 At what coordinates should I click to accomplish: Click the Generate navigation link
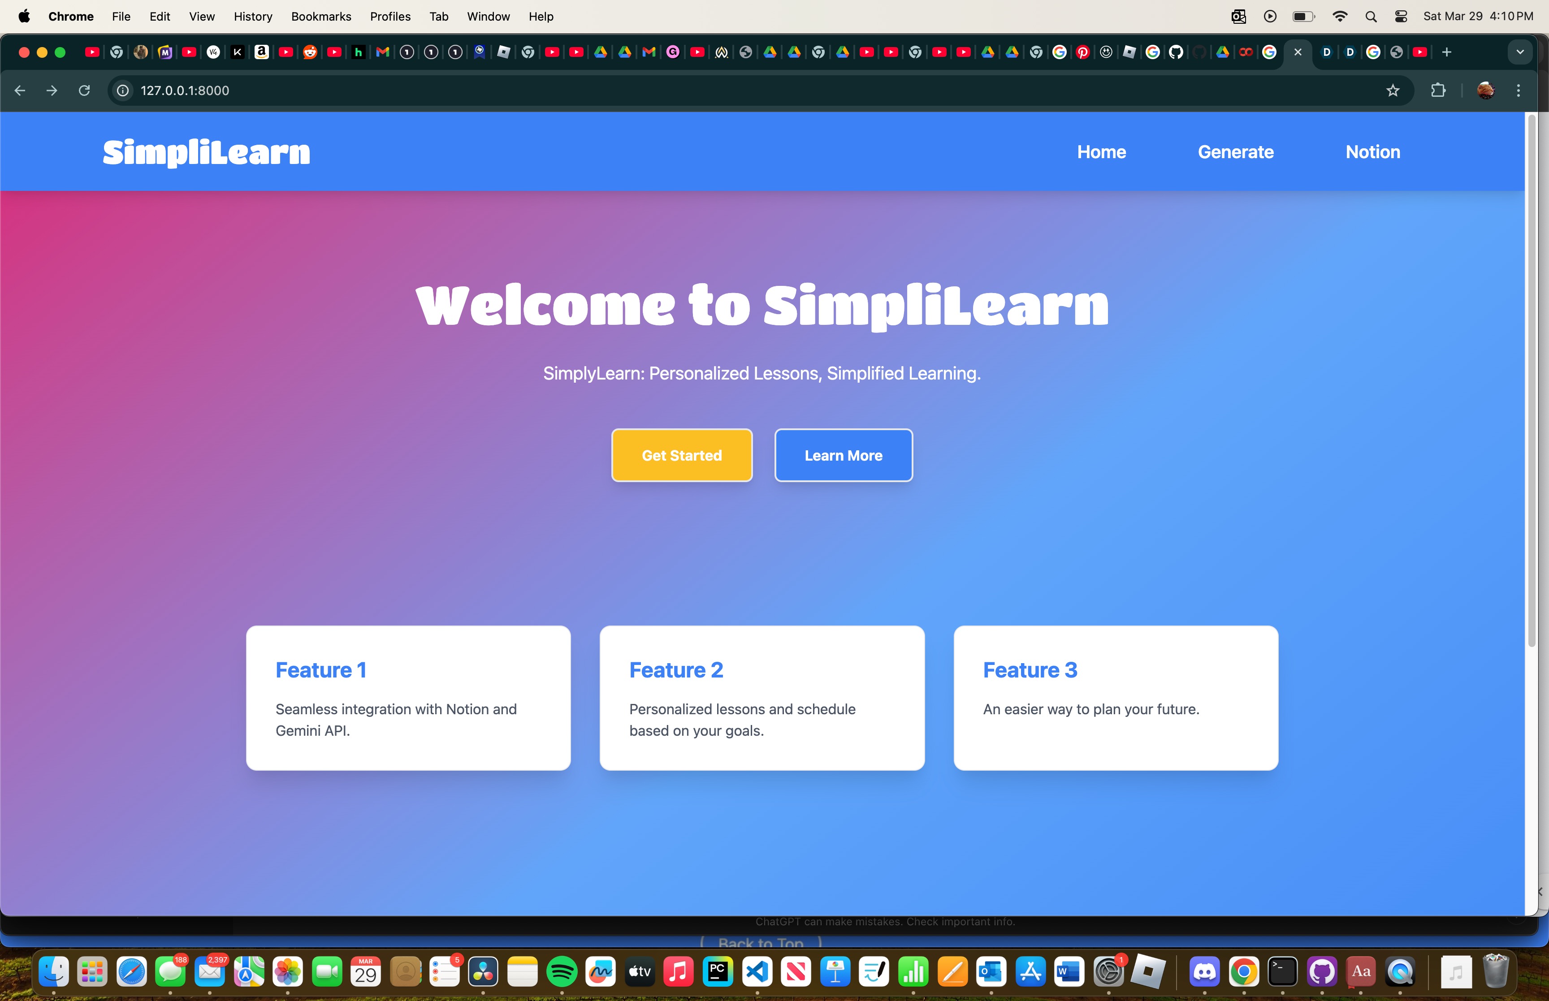(x=1235, y=151)
